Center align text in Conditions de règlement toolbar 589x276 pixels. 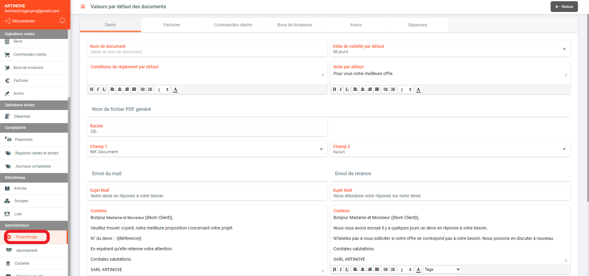pos(119,89)
